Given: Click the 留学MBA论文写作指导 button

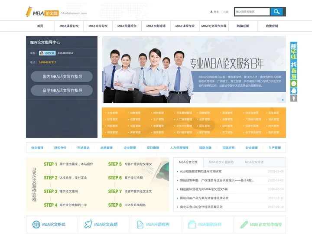Looking at the screenshot, I should (62, 91).
